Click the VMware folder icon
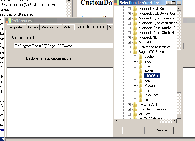The image size is (195, 141). tap(135, 114)
